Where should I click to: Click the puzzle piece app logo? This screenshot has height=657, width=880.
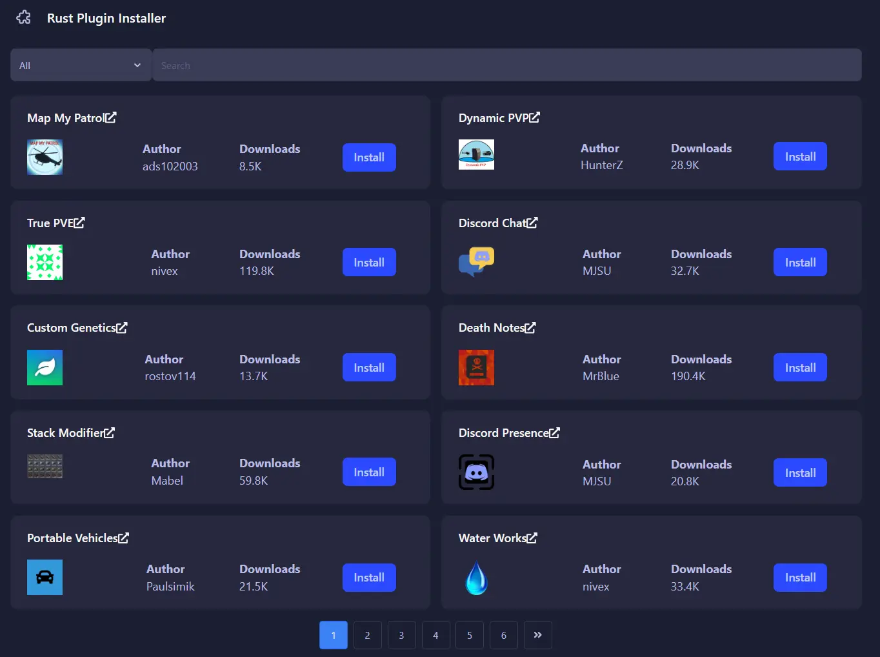pyautogui.click(x=23, y=17)
